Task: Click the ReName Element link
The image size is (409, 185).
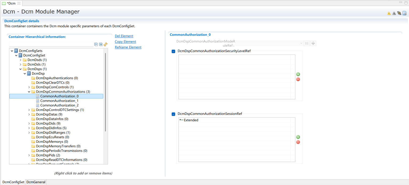Action: pyautogui.click(x=128, y=47)
